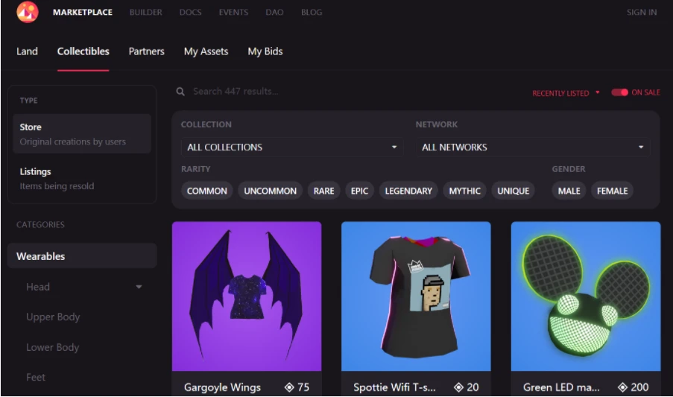Open the Events menu item
Viewport: 673px width, 397px height.
233,13
